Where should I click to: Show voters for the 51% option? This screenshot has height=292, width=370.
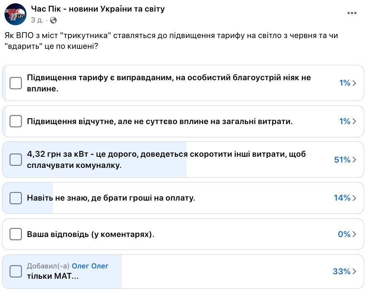(345, 160)
